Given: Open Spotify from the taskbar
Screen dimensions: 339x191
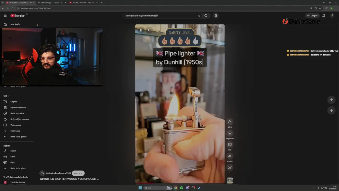Looking at the screenshot, I should point(181,188).
